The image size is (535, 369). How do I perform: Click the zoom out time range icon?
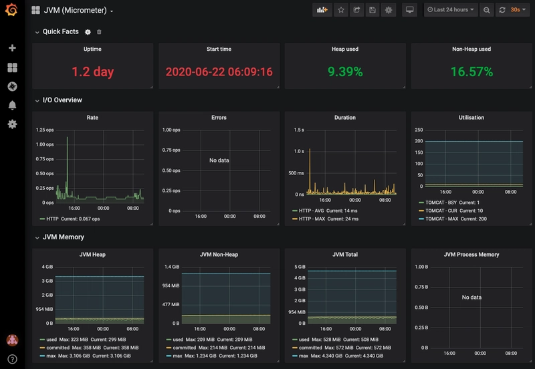click(486, 10)
